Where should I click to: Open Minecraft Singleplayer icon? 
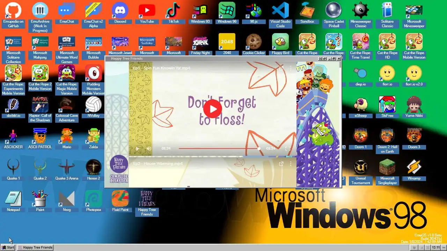[x=387, y=172]
